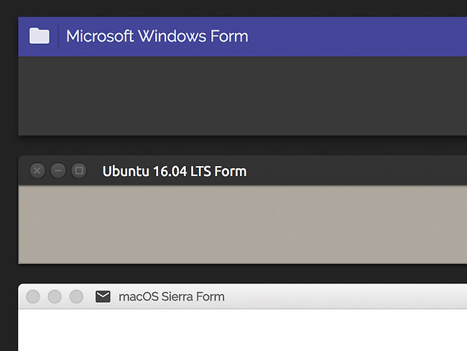Click the folder icon in Windows form
Screen dimensions: 467x351
40,36
